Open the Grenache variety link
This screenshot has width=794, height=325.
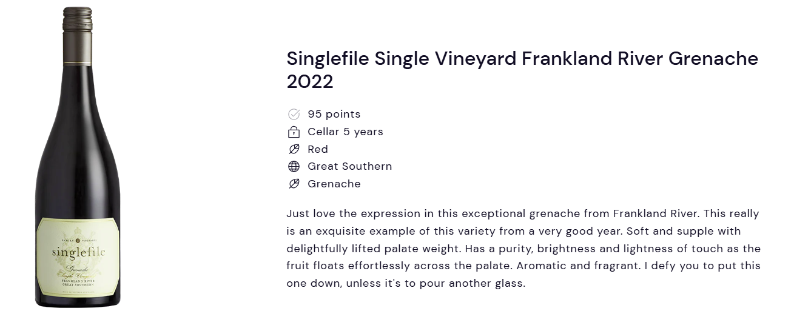click(x=334, y=184)
